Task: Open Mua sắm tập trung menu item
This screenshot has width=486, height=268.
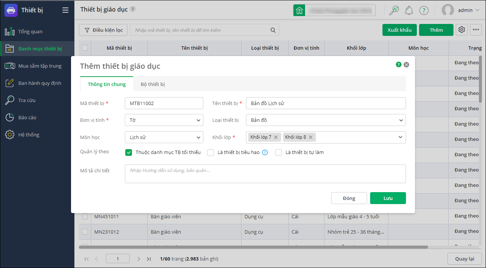Action: (37, 66)
